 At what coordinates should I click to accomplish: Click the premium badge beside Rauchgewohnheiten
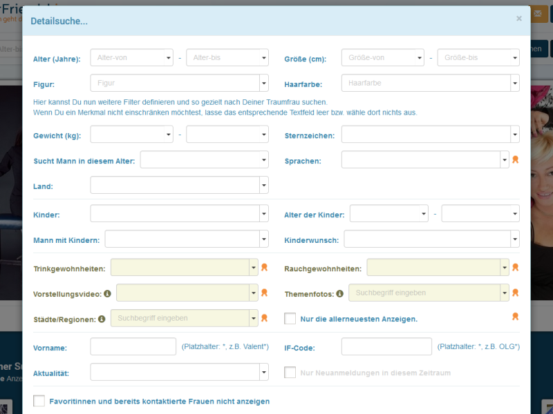coord(515,267)
